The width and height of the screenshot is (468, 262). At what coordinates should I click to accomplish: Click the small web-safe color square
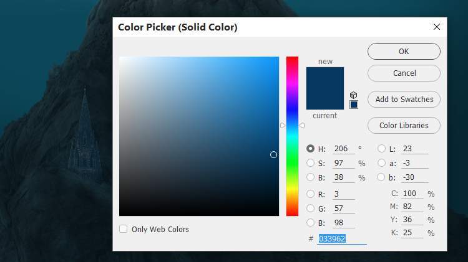pos(354,105)
